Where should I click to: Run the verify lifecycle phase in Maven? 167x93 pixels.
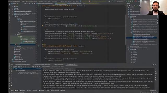133,59
